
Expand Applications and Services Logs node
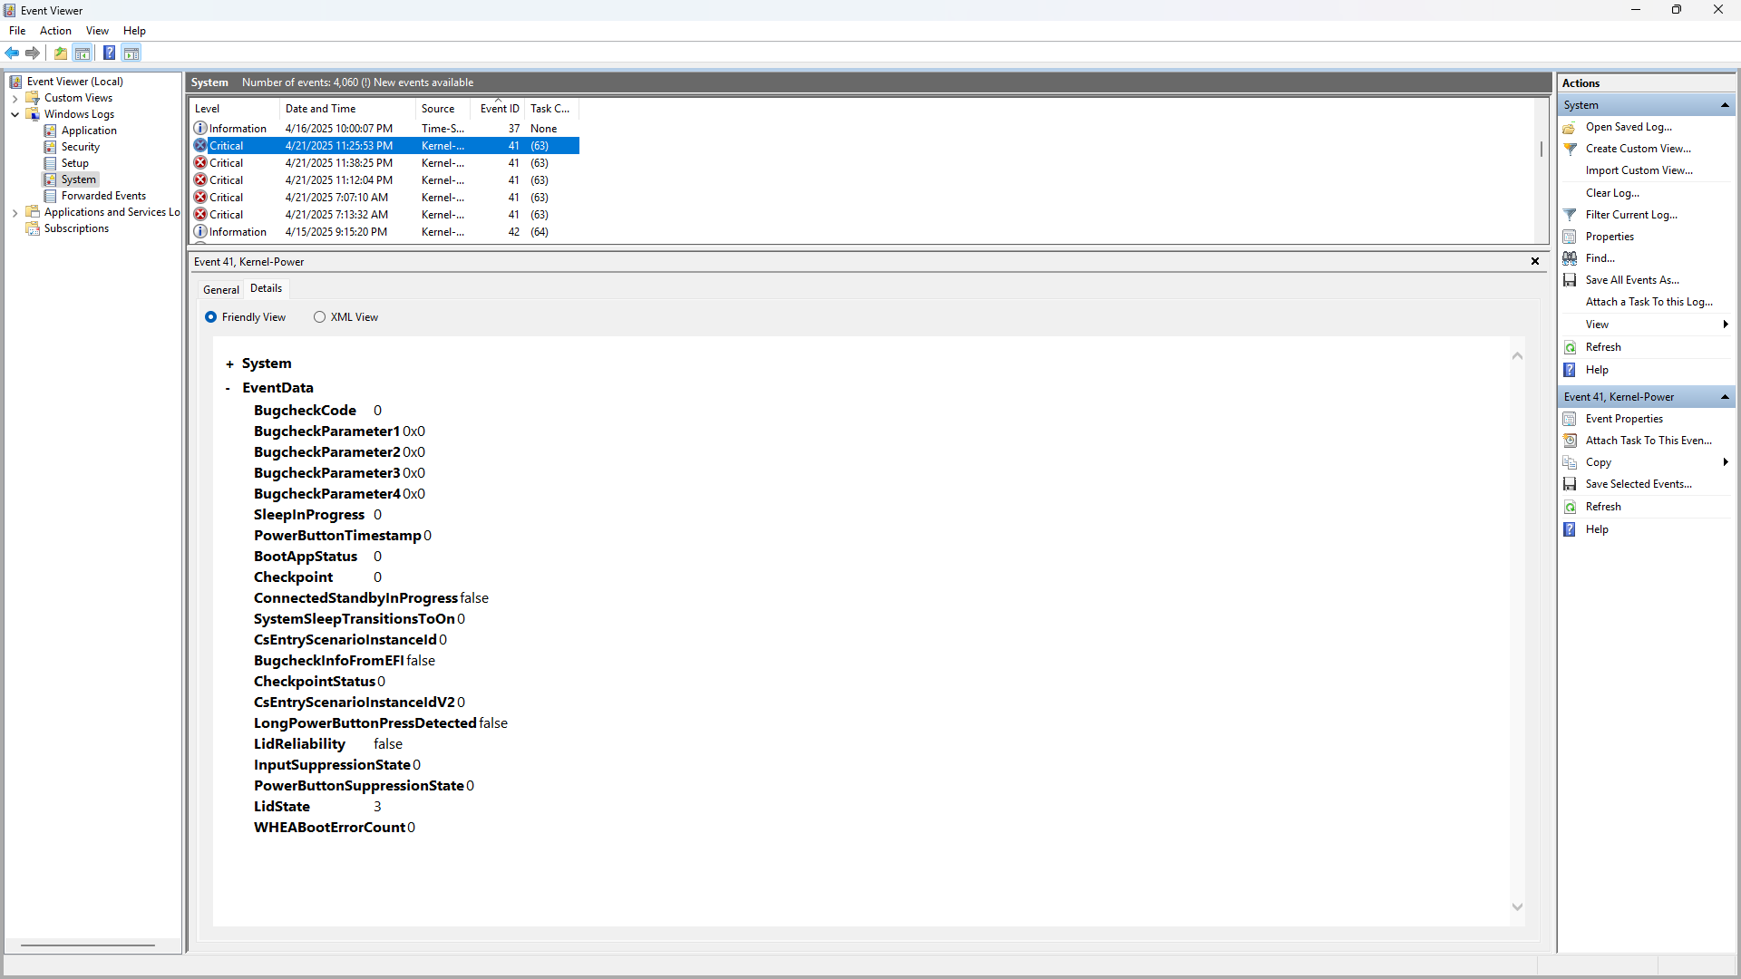click(x=15, y=213)
